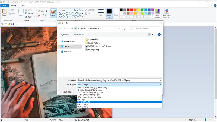Screen dimensions: 217x122
Task: Select the Eraser tool
Action: click(x=39, y=16)
